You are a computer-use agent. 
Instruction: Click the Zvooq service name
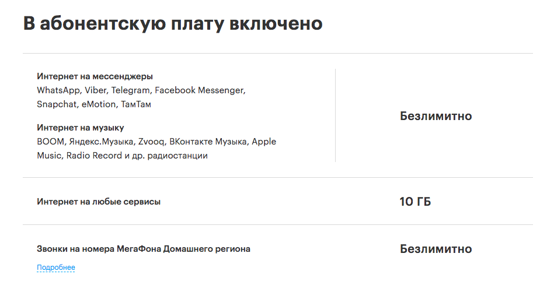click(151, 142)
